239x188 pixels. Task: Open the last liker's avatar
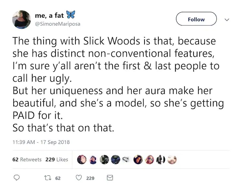tap(172, 160)
